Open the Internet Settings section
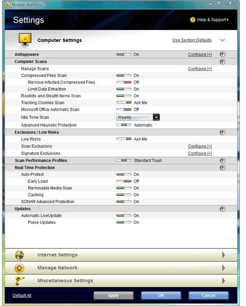 click(121, 255)
